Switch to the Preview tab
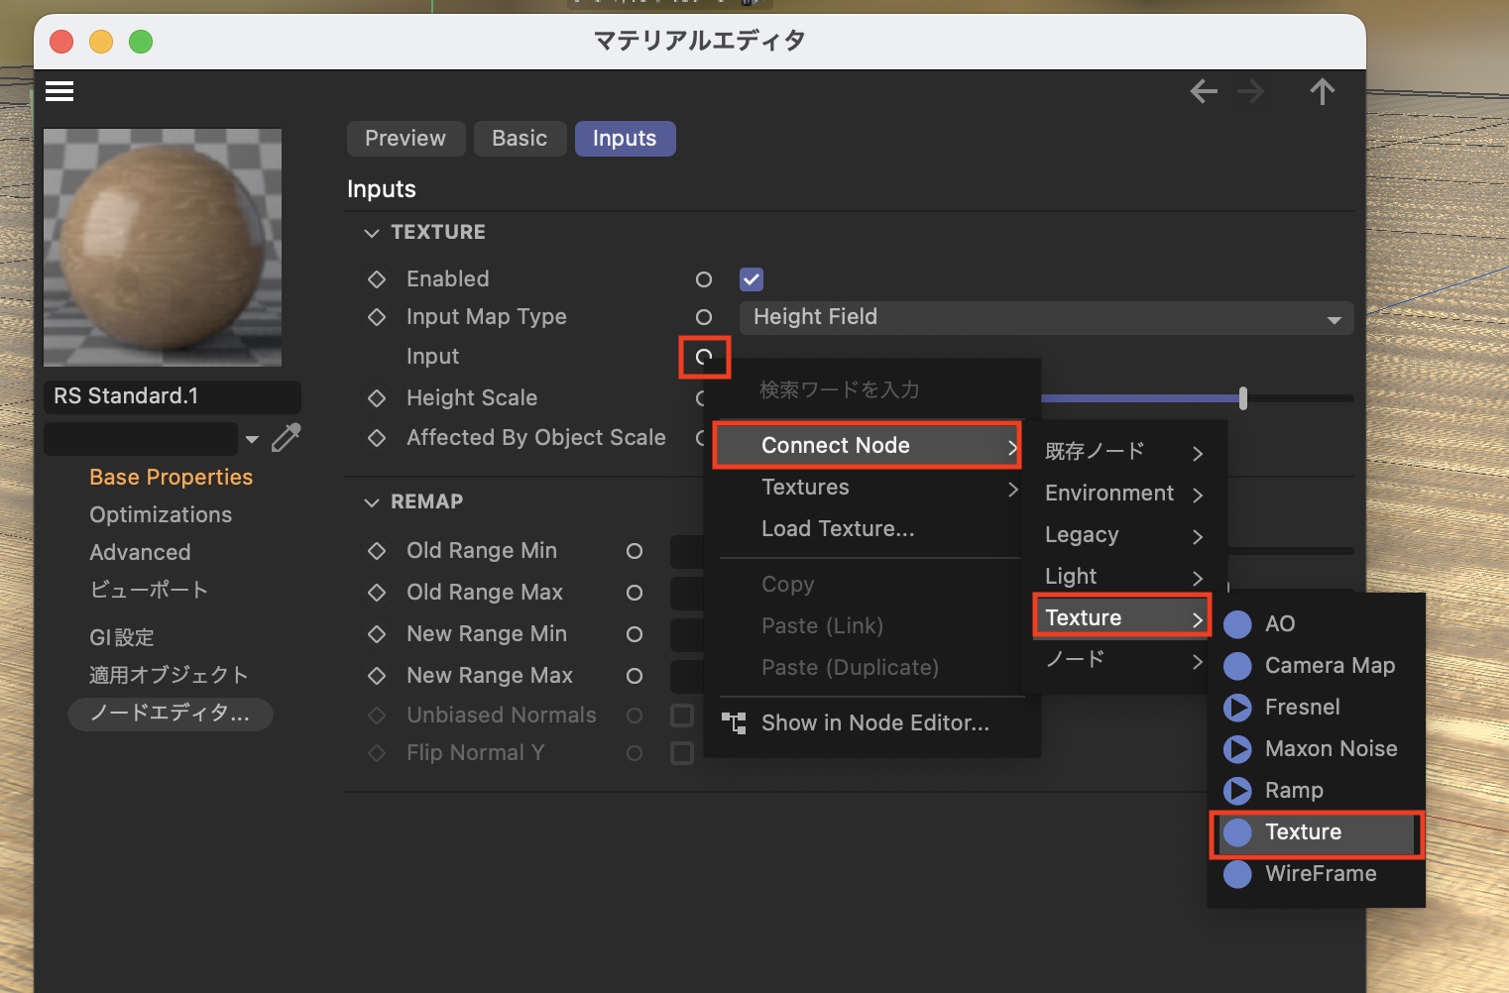Screen dimensions: 1509x993 pos(405,139)
